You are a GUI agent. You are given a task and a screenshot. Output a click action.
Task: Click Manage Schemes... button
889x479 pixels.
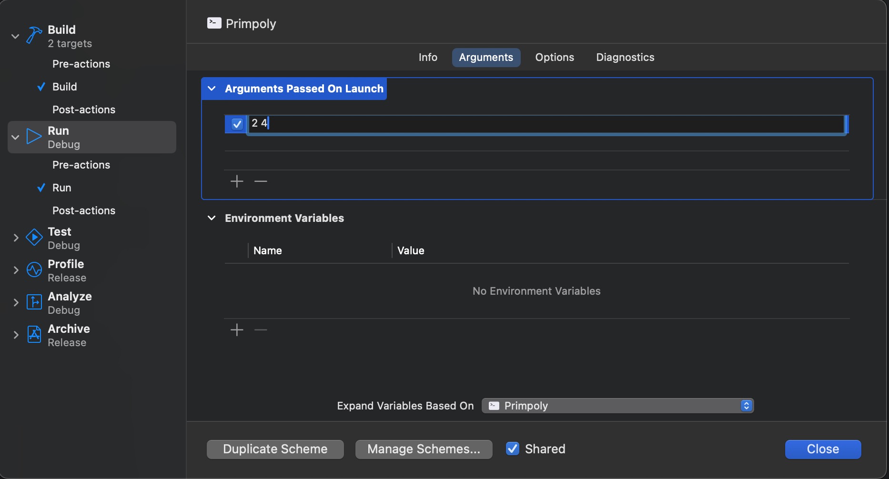(x=424, y=449)
